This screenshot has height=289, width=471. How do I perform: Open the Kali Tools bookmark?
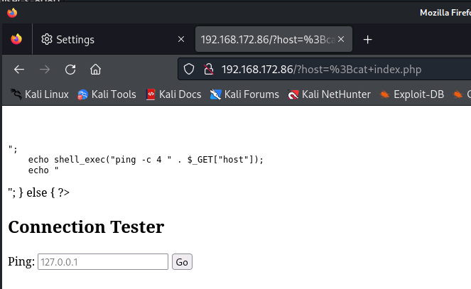click(107, 94)
